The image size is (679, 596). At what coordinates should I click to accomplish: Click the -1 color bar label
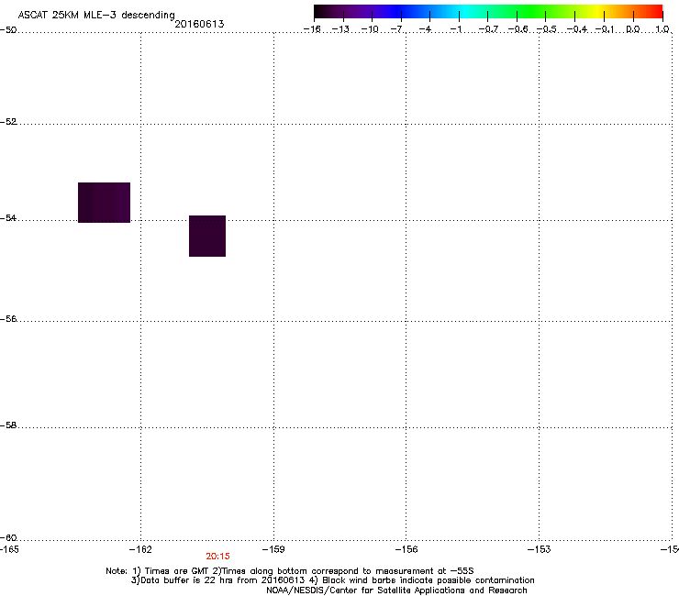coord(455,29)
